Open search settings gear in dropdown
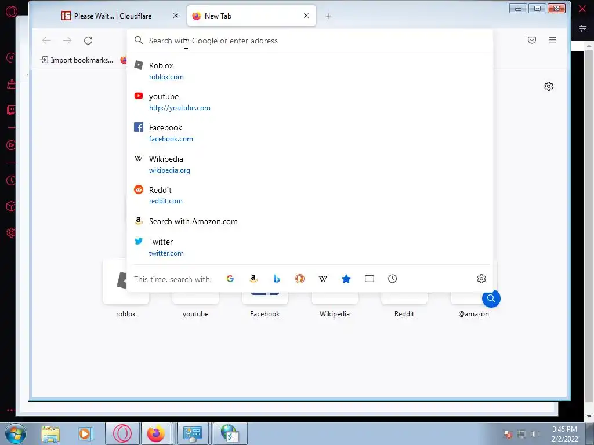Image resolution: width=594 pixels, height=445 pixels. (x=481, y=279)
